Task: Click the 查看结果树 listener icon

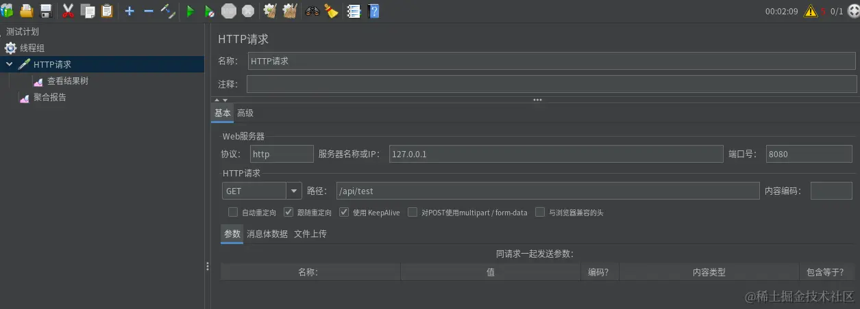Action: click(38, 81)
